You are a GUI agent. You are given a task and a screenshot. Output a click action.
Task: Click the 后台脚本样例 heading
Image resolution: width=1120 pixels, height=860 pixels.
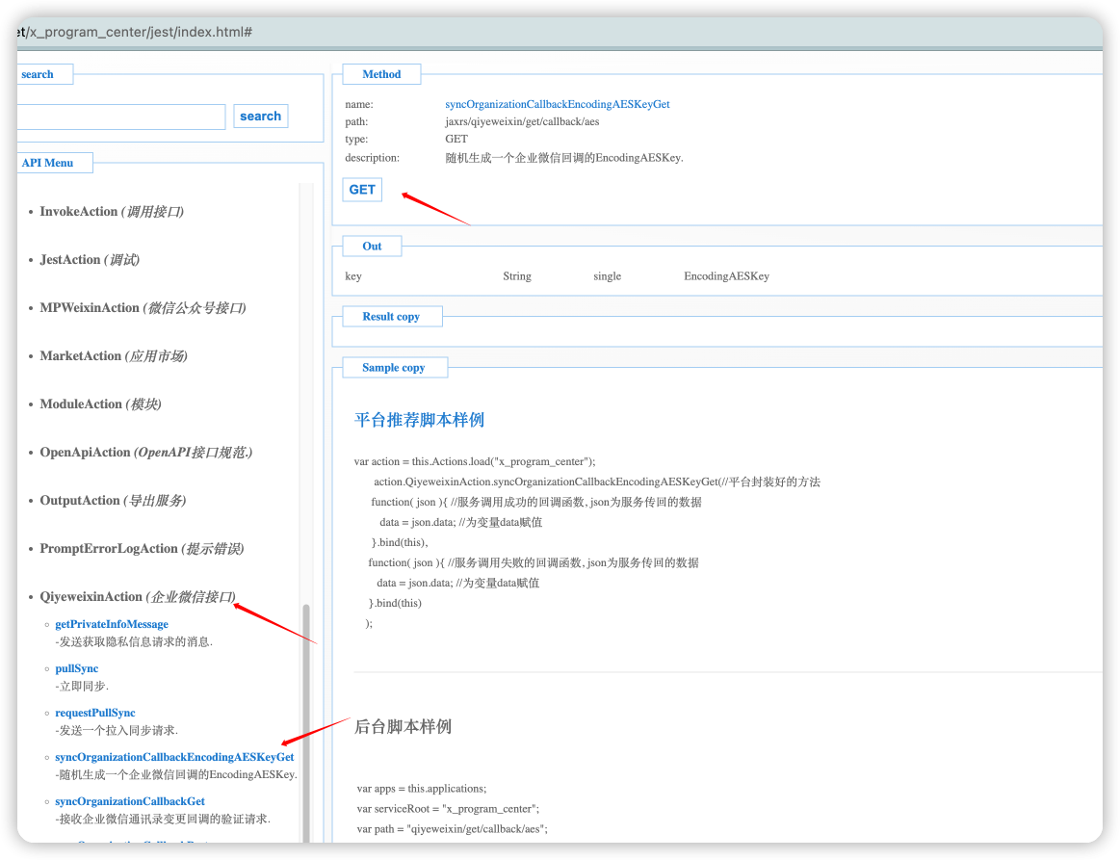pos(403,727)
